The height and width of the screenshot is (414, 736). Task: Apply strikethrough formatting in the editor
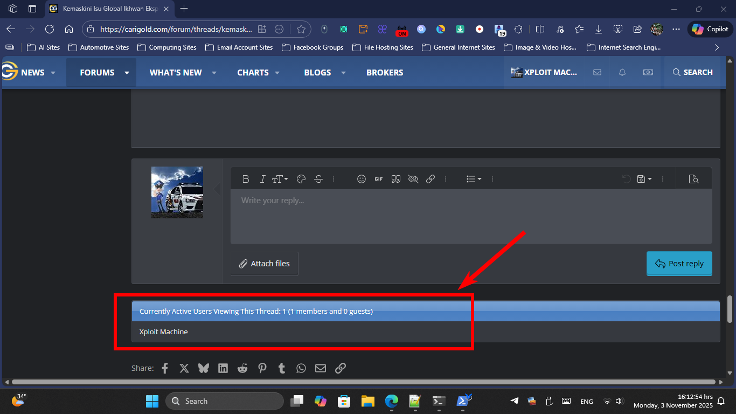318,179
